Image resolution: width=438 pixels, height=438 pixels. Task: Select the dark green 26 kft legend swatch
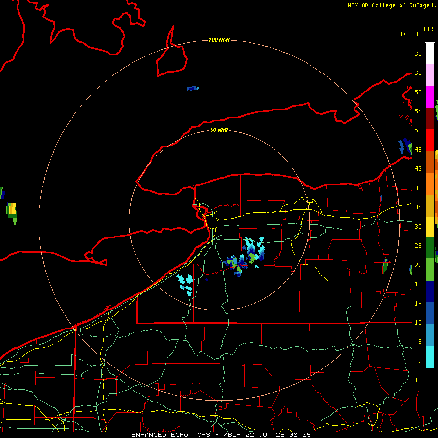(430, 248)
